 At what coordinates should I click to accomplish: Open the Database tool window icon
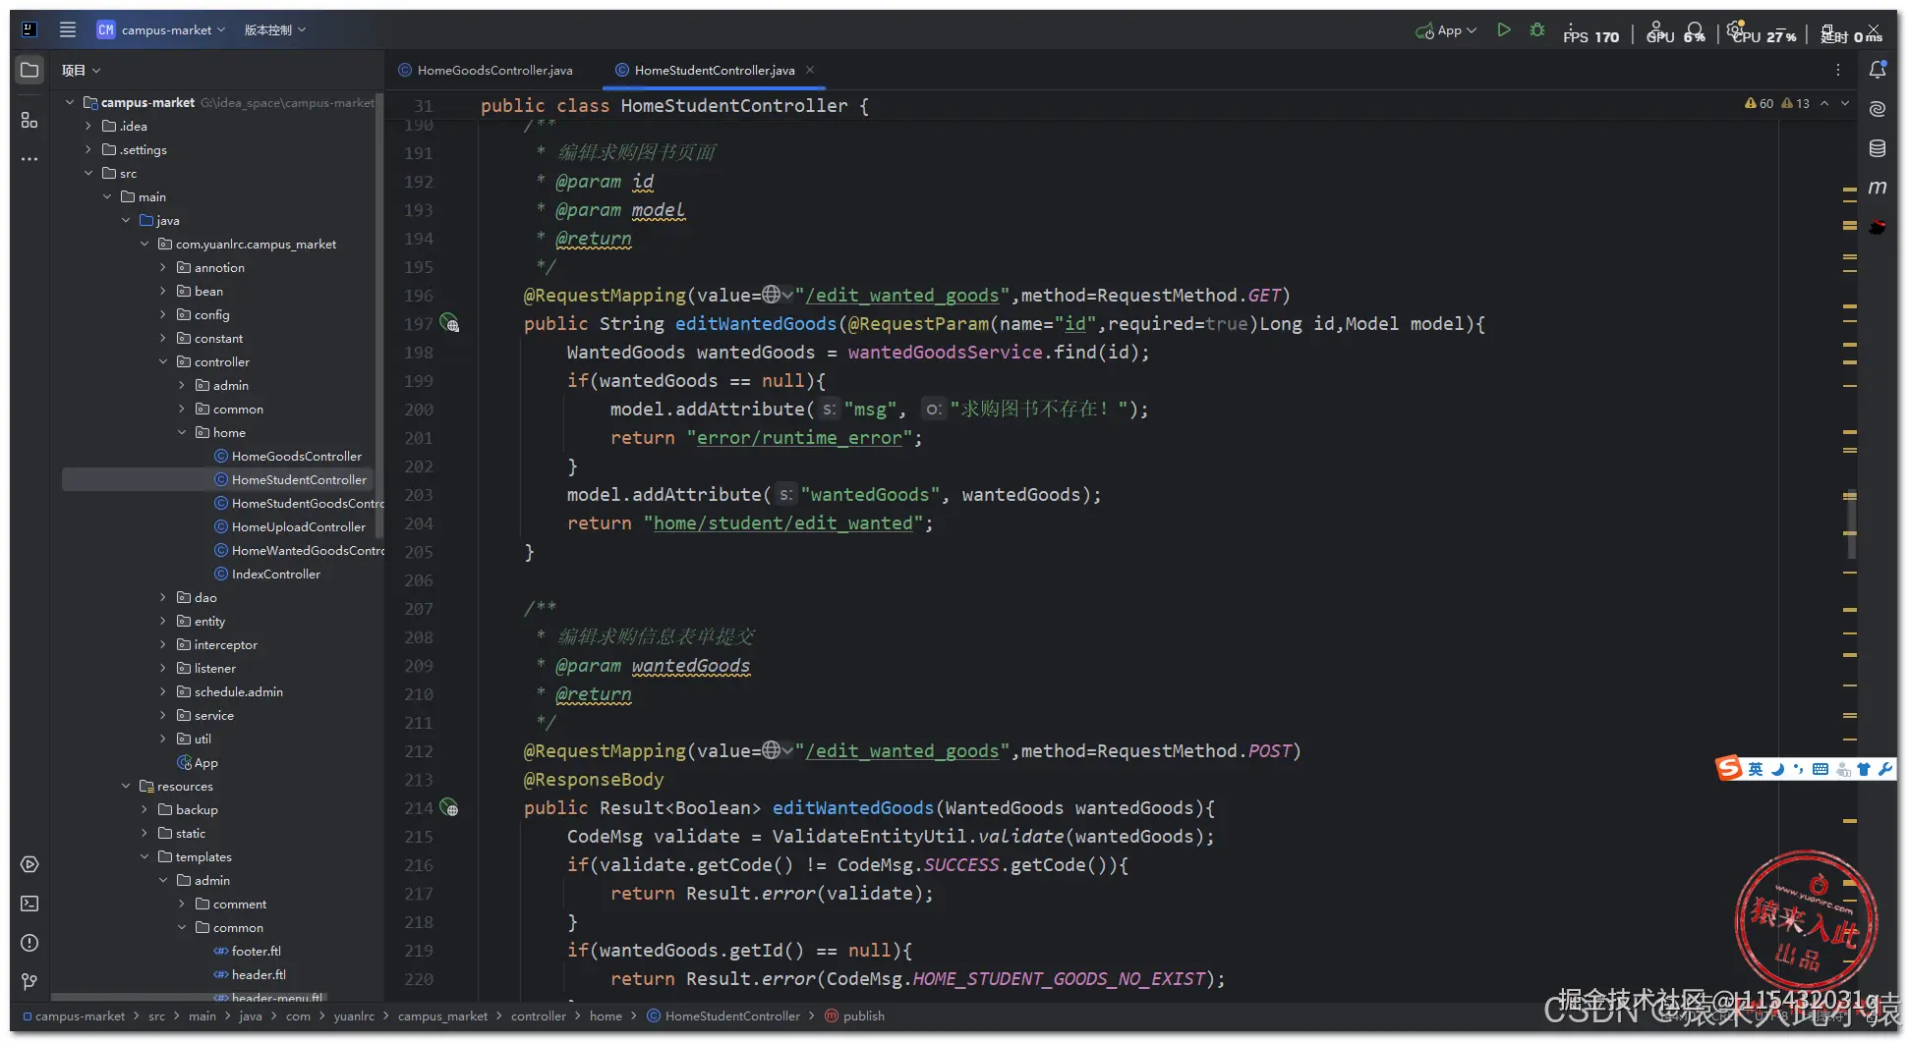[x=1878, y=148]
